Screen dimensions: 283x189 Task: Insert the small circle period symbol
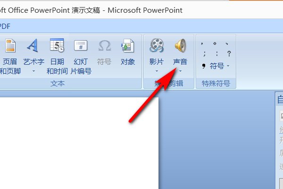[215, 43]
